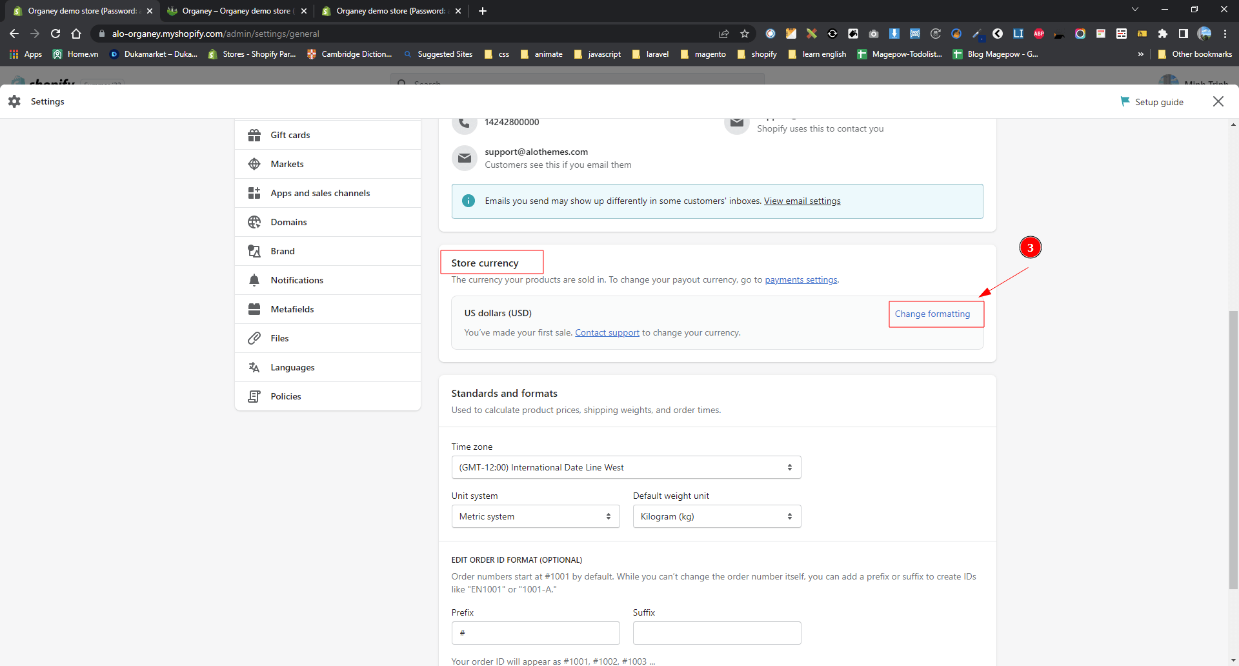Click the Setup guide flag icon
The image size is (1239, 666).
tap(1125, 101)
